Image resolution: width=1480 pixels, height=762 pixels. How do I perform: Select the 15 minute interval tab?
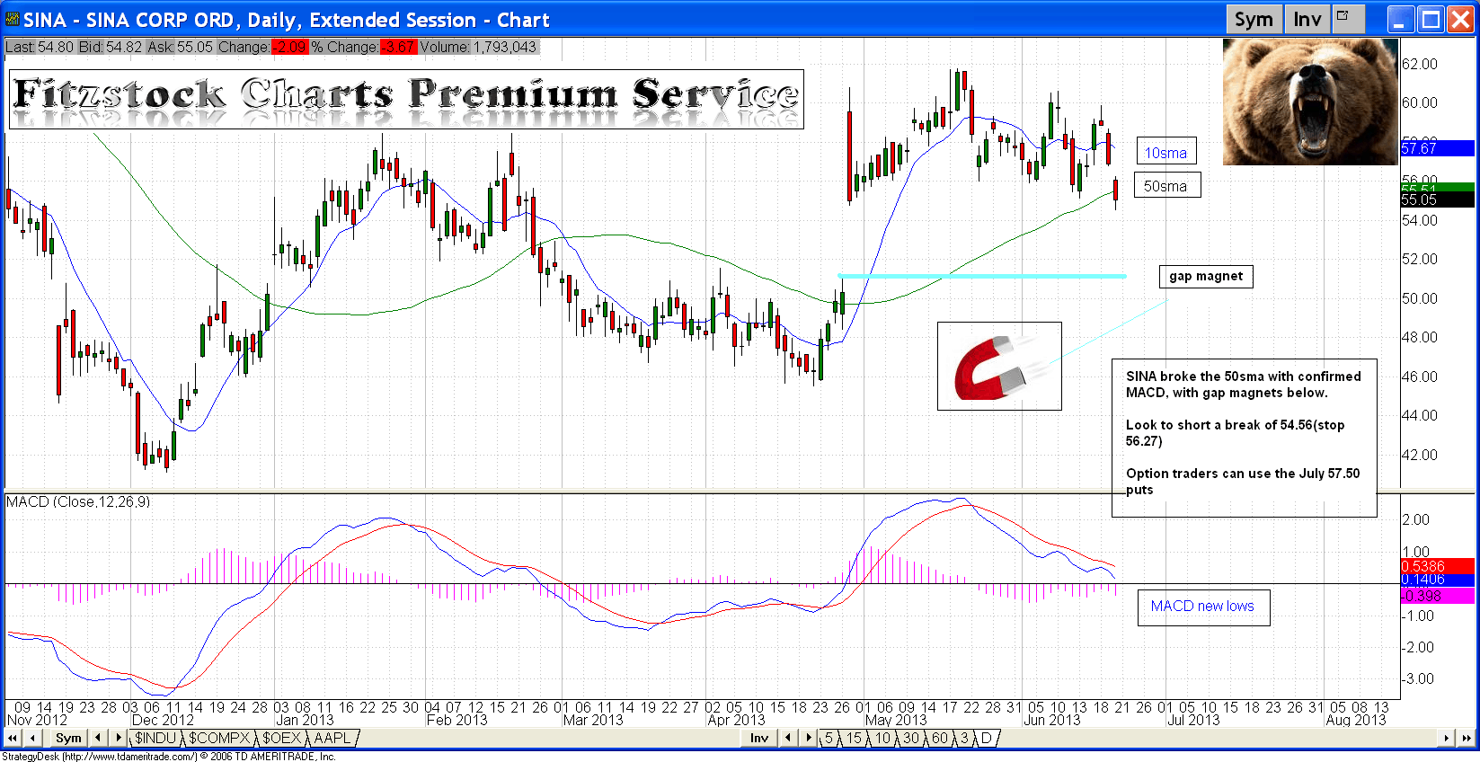pyautogui.click(x=854, y=738)
